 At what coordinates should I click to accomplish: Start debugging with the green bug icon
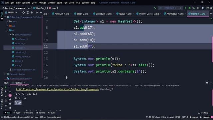(x=189, y=8)
